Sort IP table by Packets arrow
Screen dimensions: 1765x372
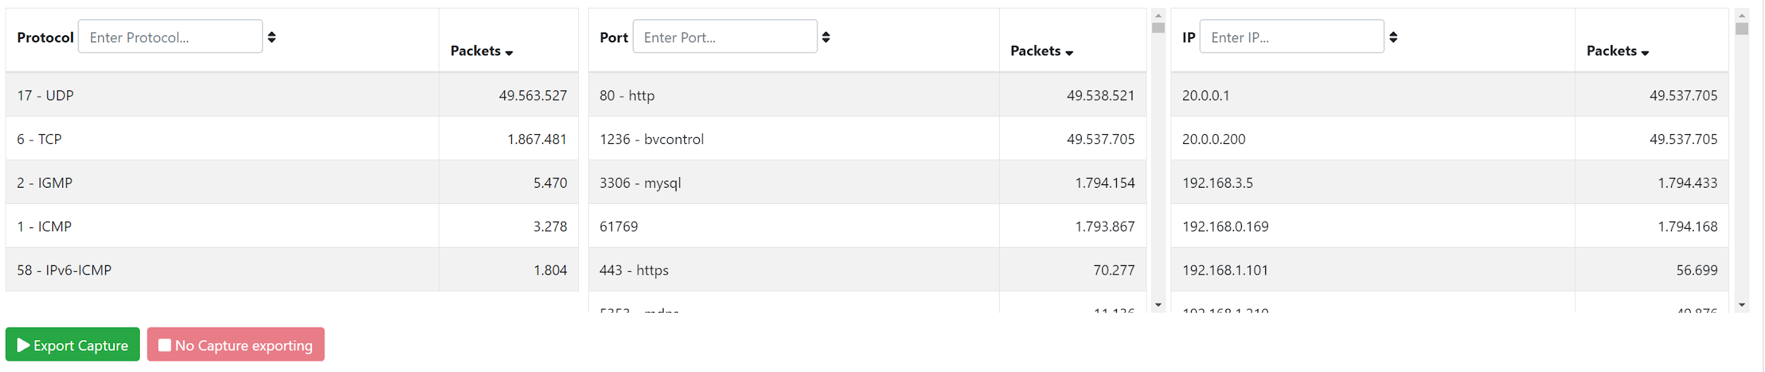coord(1645,53)
